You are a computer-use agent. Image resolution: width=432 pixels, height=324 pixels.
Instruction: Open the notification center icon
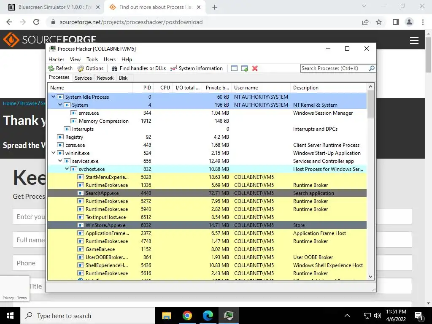point(418,316)
